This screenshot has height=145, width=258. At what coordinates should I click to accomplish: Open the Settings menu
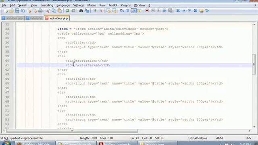pyautogui.click(x=79, y=5)
